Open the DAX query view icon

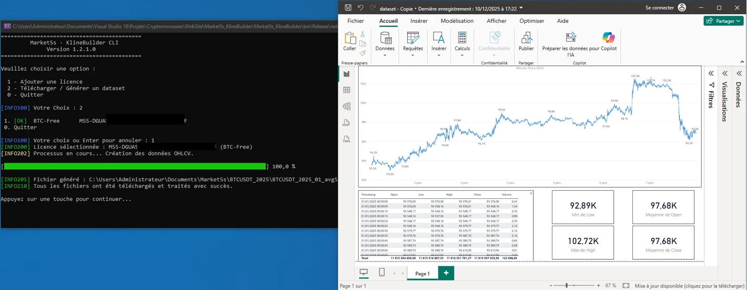[x=346, y=123]
